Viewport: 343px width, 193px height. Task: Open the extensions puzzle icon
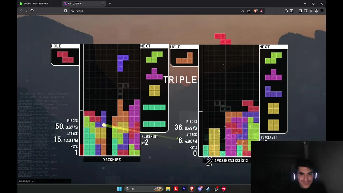[286, 11]
